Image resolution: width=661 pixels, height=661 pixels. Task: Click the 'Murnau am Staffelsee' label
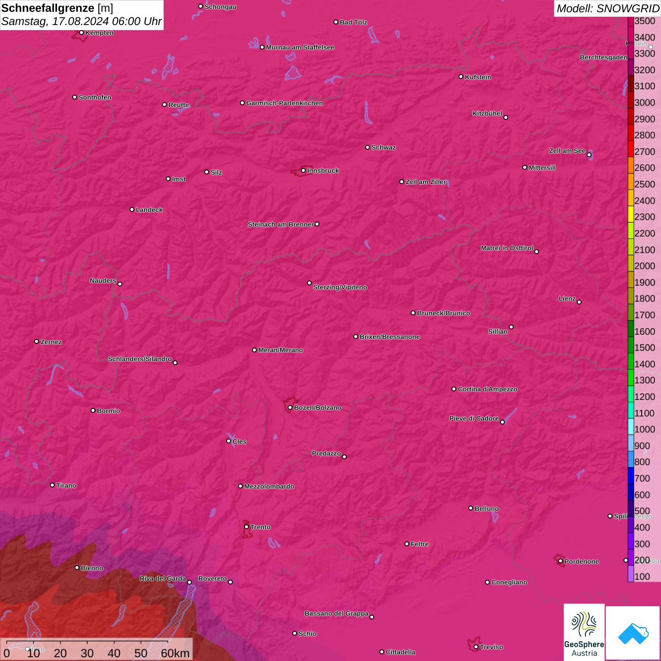[300, 47]
